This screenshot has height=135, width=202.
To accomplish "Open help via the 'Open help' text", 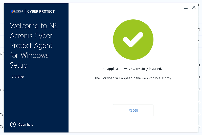I will tap(26, 125).
